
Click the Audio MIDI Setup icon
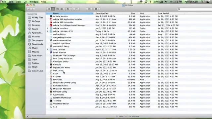pyautogui.click(x=51, y=46)
